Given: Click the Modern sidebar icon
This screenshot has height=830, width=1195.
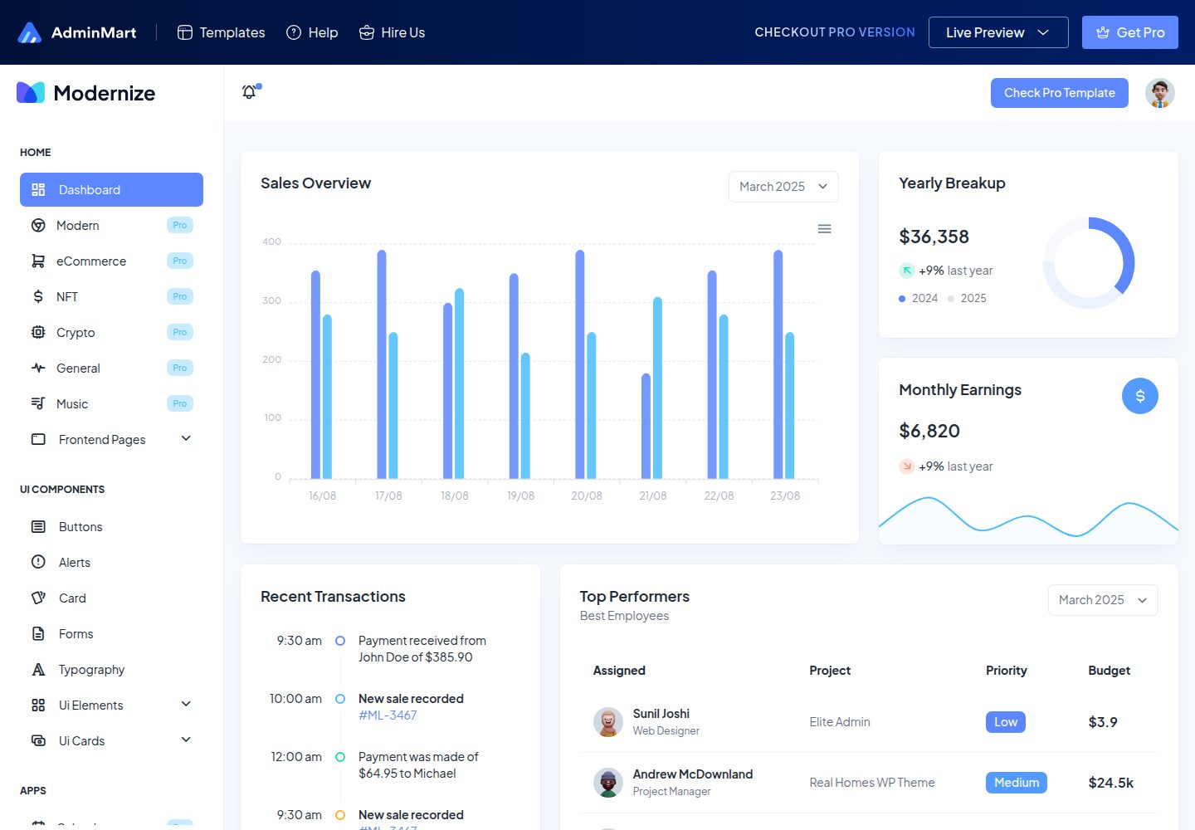Looking at the screenshot, I should tap(38, 225).
